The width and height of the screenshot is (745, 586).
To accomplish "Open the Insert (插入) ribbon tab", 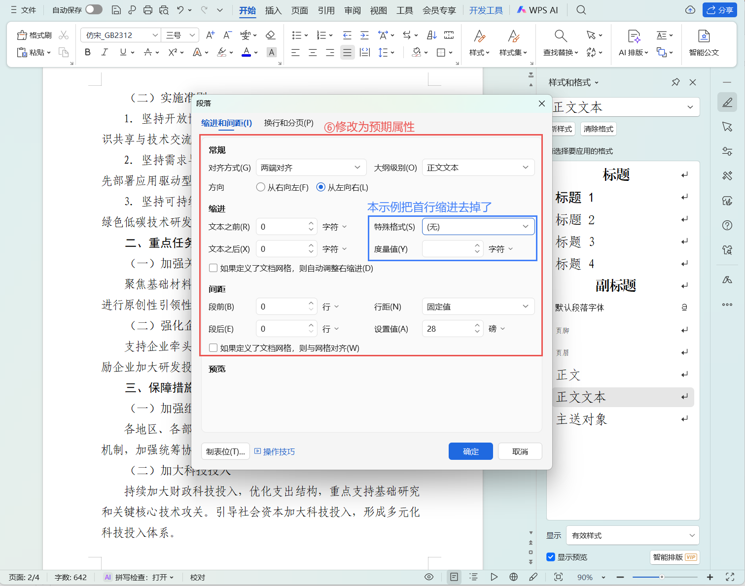I will coord(273,10).
